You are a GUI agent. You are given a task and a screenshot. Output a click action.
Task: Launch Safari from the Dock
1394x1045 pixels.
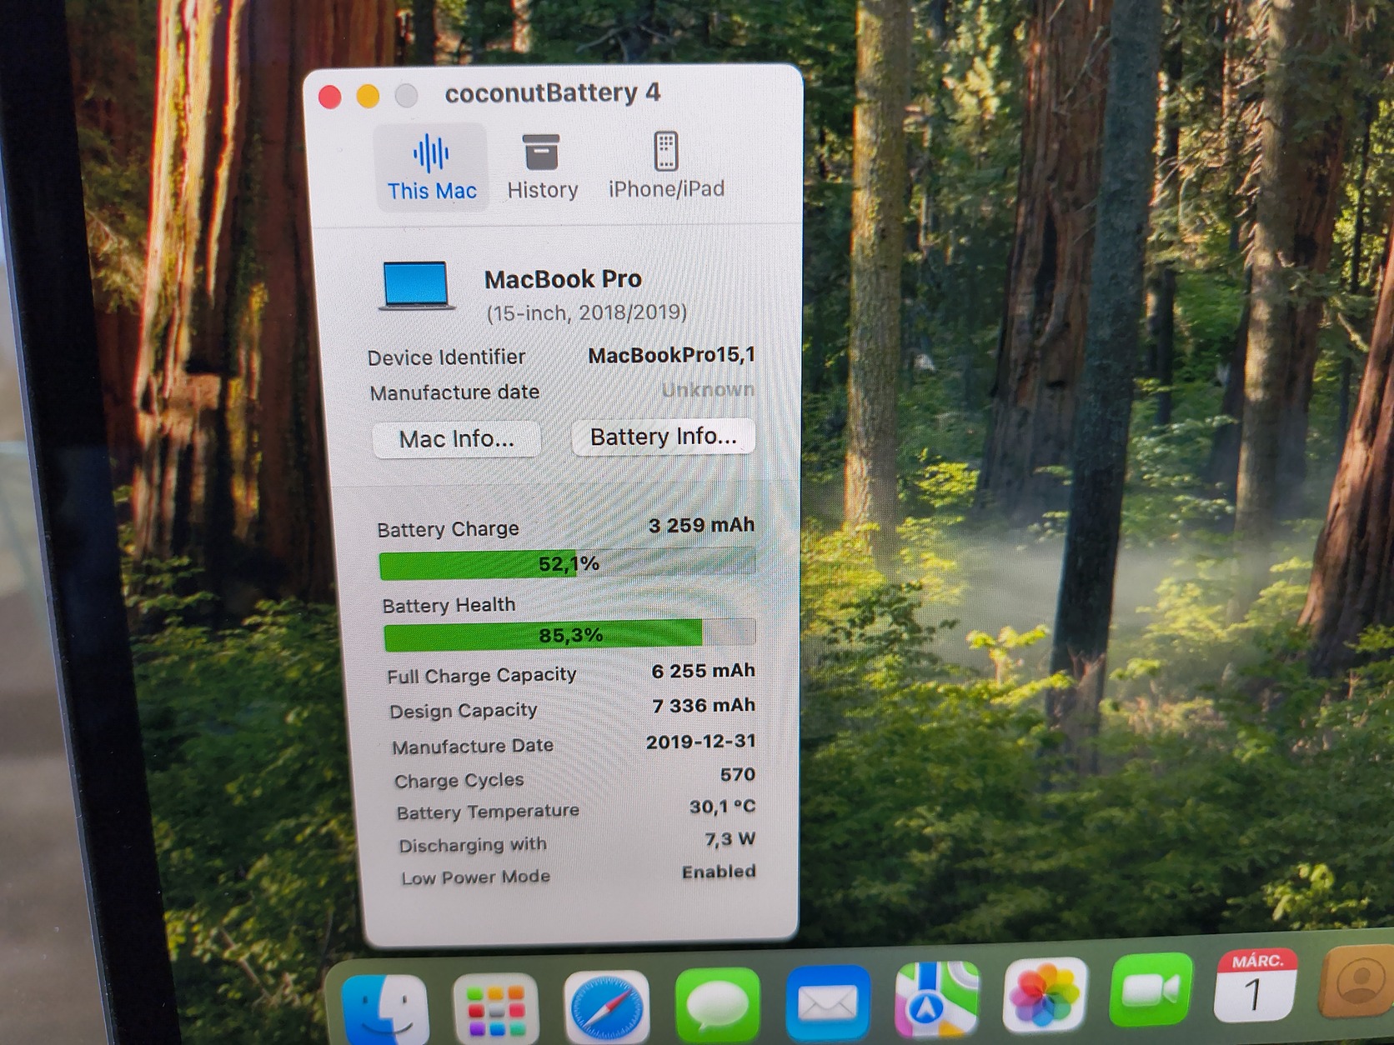click(x=606, y=1007)
